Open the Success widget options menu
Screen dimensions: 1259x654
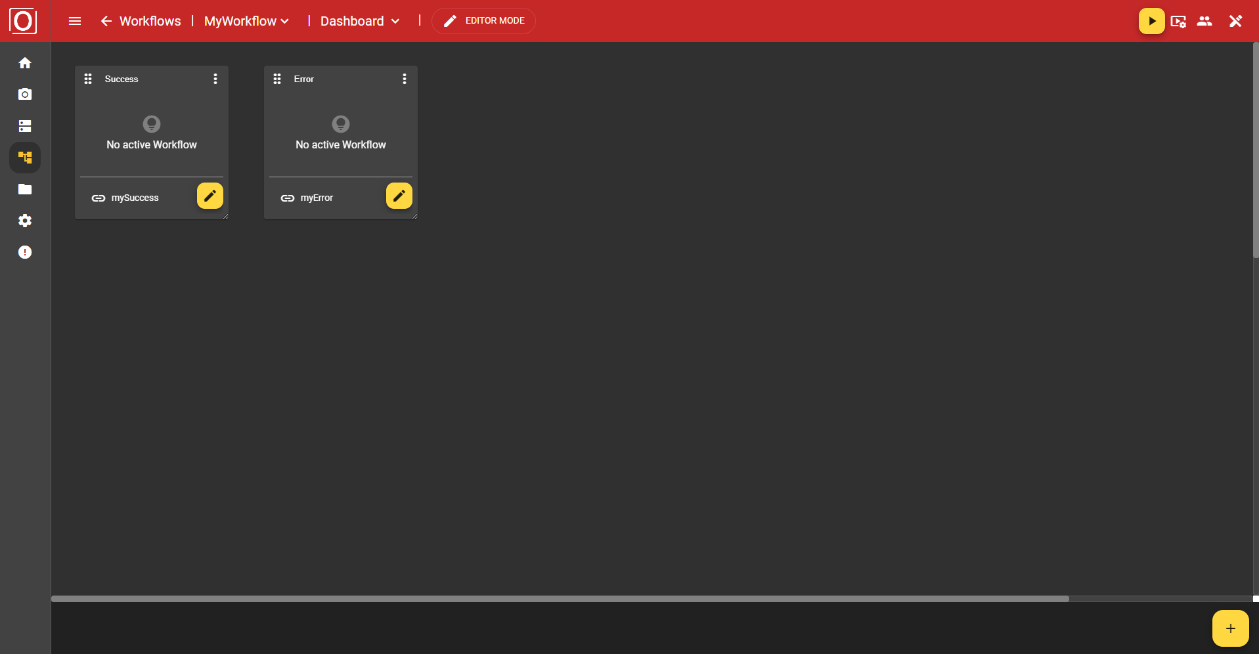215,79
